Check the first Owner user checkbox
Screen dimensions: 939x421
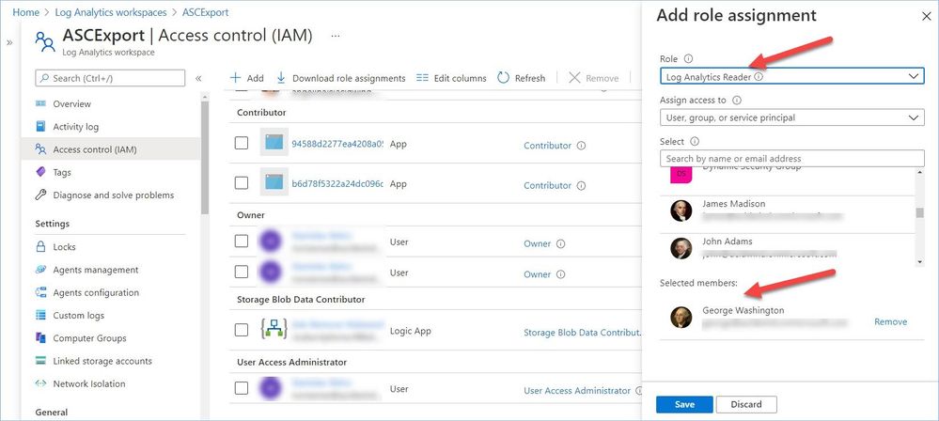click(x=242, y=241)
